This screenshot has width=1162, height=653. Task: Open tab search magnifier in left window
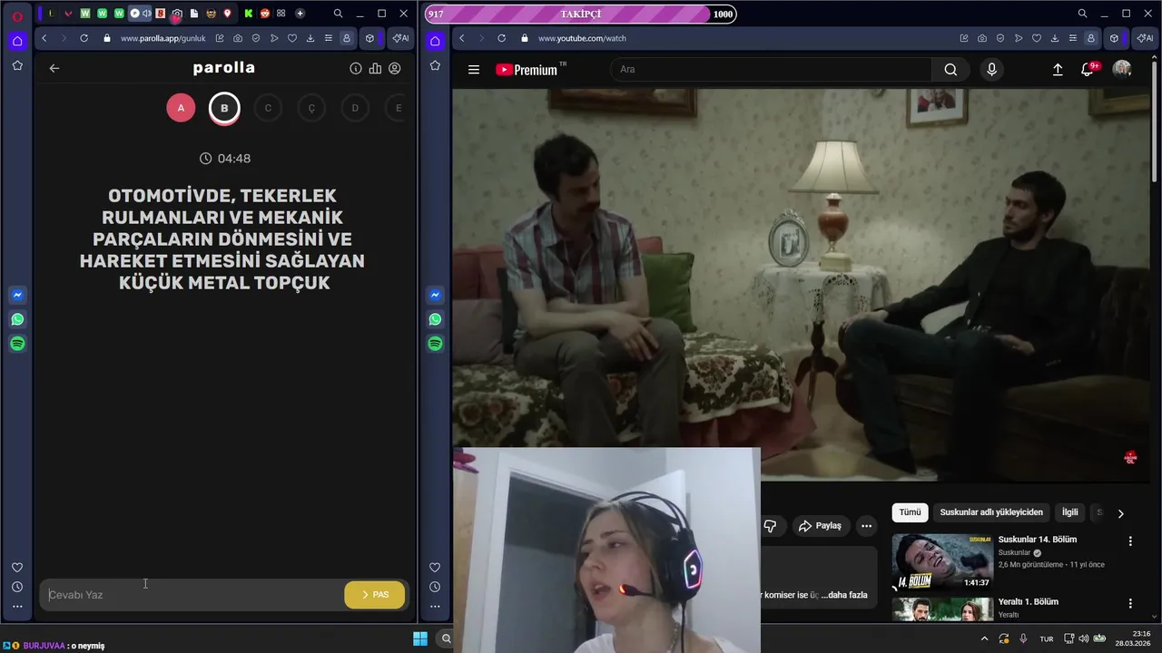click(338, 14)
